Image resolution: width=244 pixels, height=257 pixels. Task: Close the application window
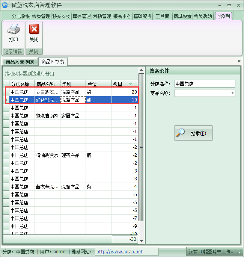pos(238,5)
